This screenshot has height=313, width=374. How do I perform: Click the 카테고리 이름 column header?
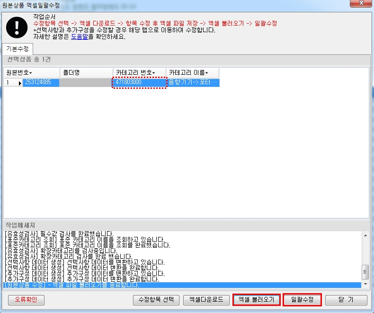(193, 72)
